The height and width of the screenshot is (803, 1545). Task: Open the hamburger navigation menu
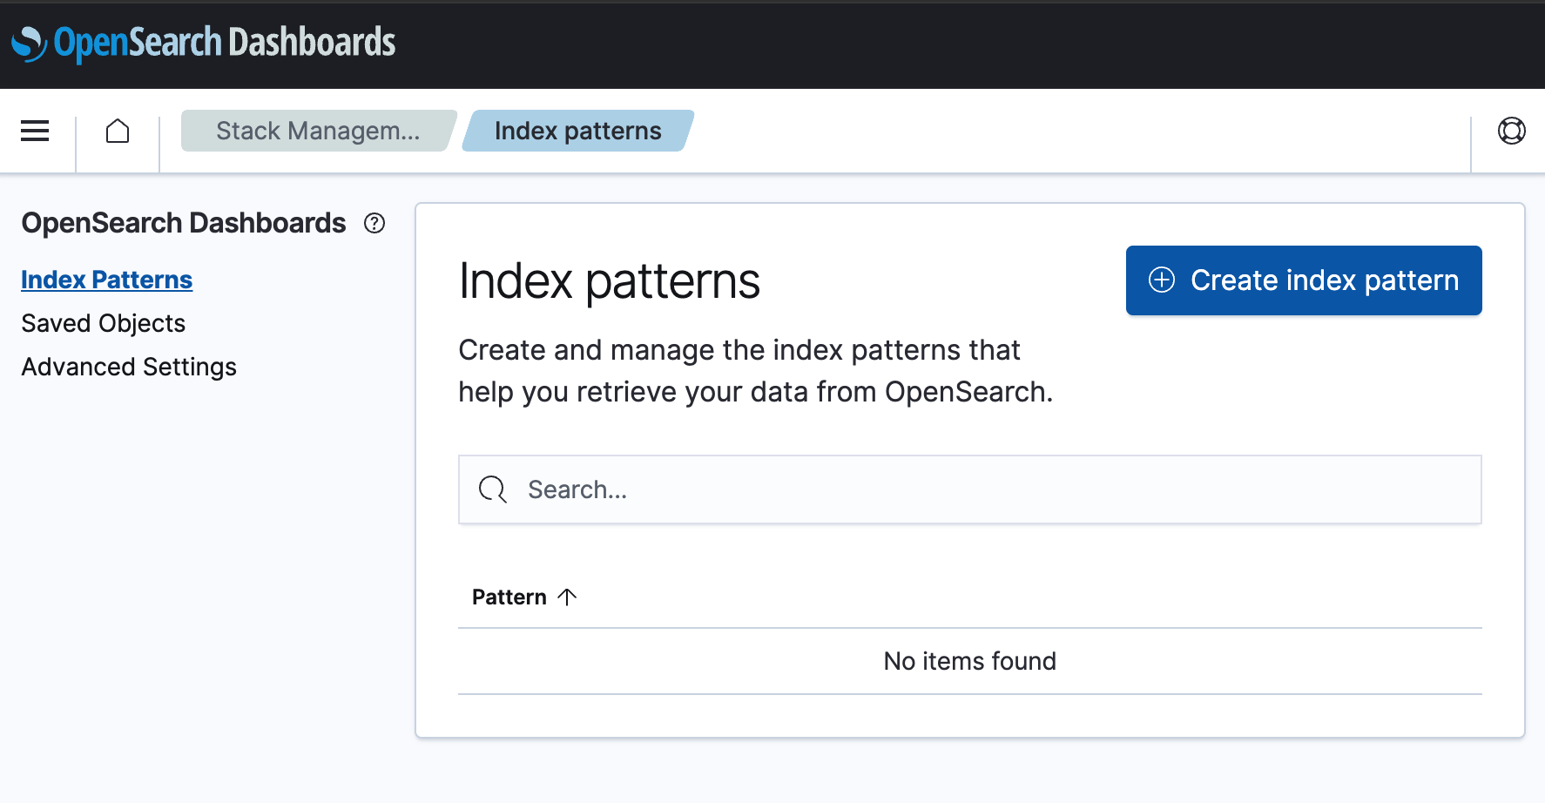tap(35, 132)
